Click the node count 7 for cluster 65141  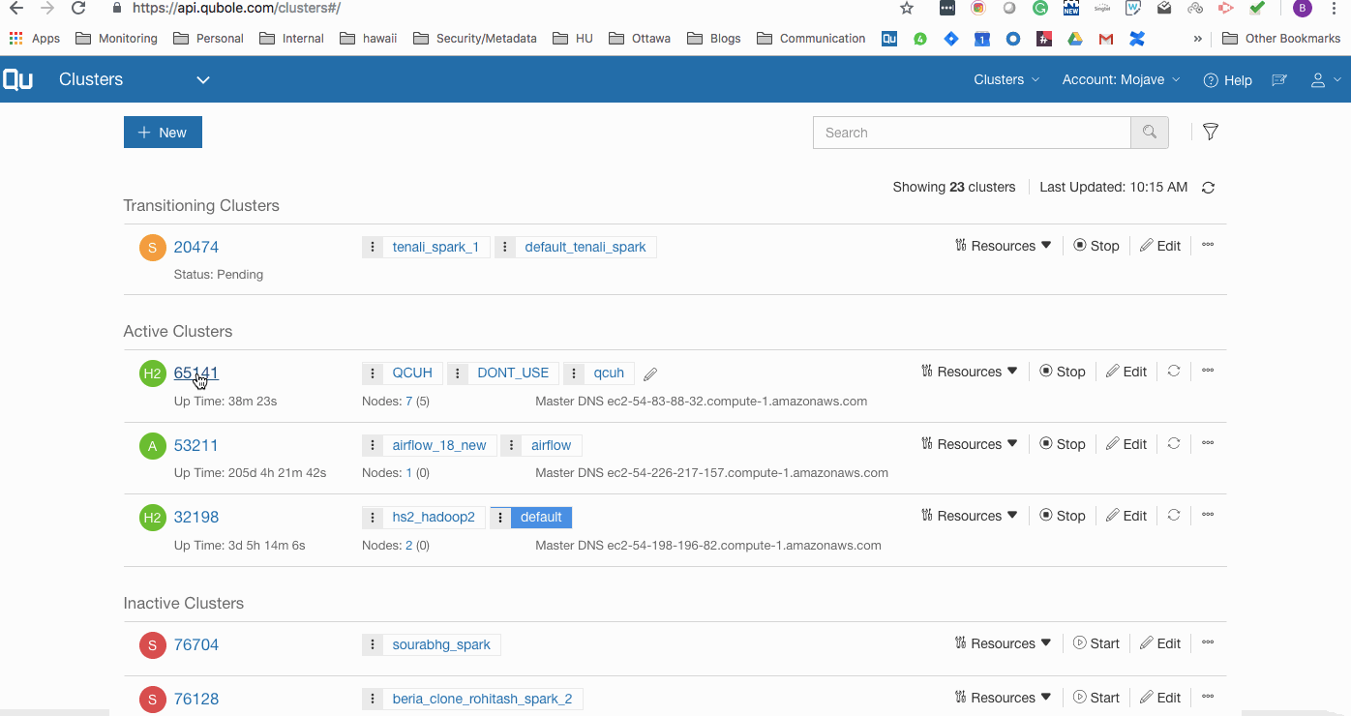click(x=409, y=401)
